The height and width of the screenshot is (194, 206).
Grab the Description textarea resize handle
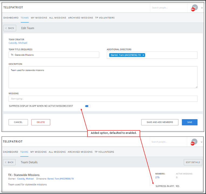[196, 87]
